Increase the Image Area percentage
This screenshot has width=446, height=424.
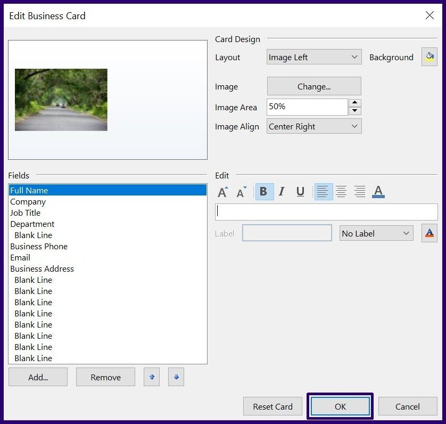(354, 102)
